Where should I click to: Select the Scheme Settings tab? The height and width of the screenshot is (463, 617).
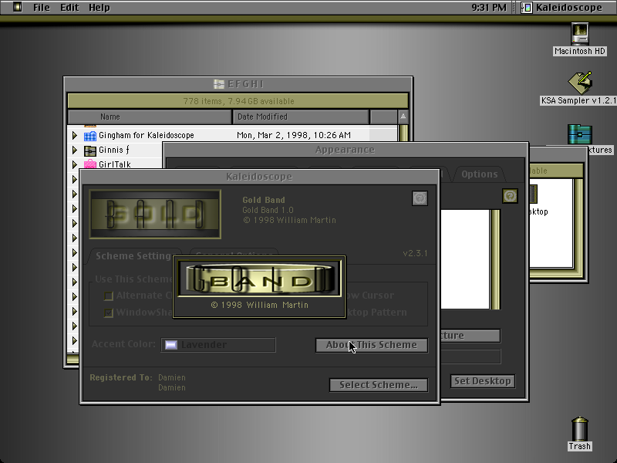tap(133, 256)
